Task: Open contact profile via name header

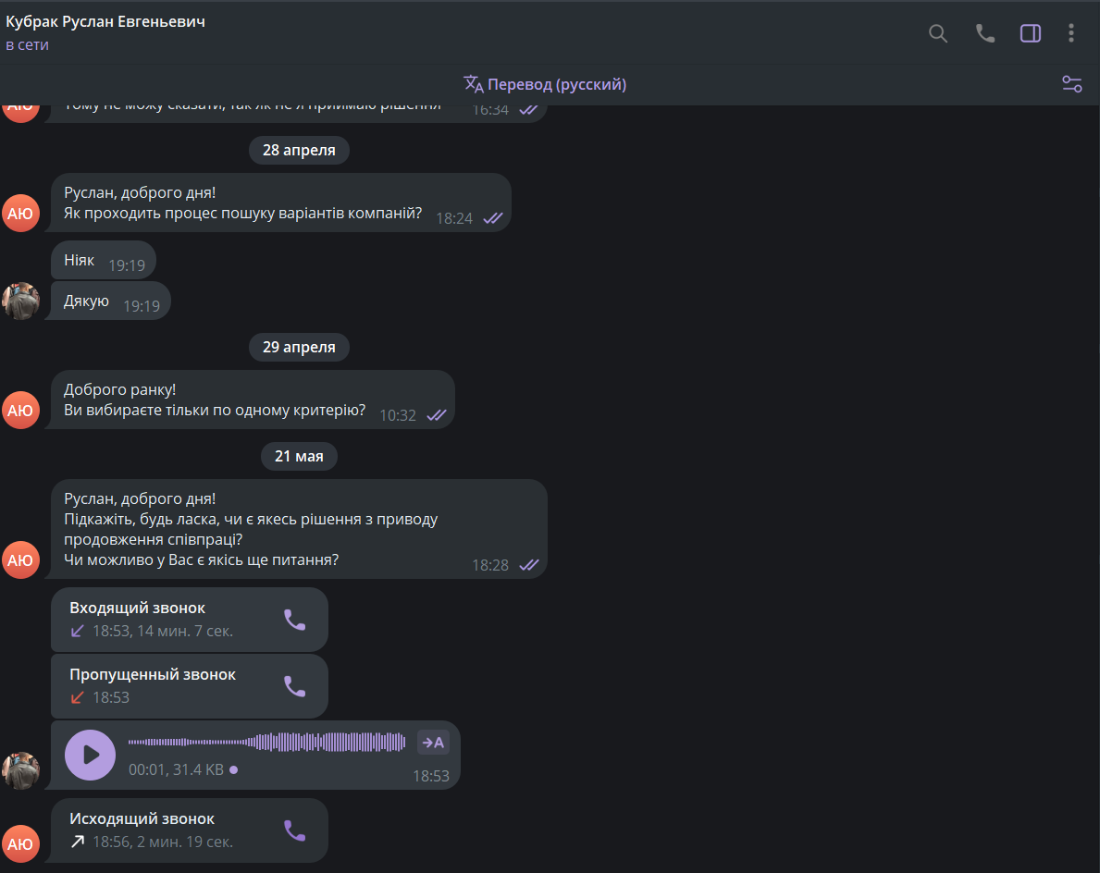Action: (105, 22)
